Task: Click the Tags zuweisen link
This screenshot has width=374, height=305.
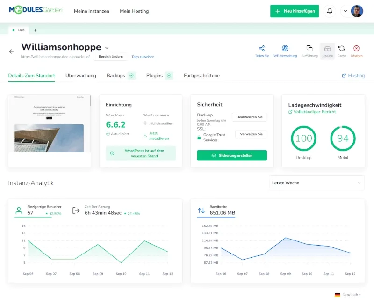Action: pos(143,57)
